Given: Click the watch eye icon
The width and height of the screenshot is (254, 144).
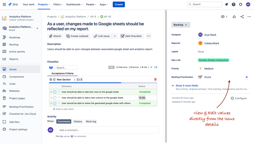Looking at the screenshot, I should tap(223, 17).
